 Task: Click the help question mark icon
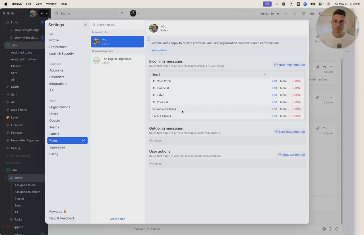[148, 39]
